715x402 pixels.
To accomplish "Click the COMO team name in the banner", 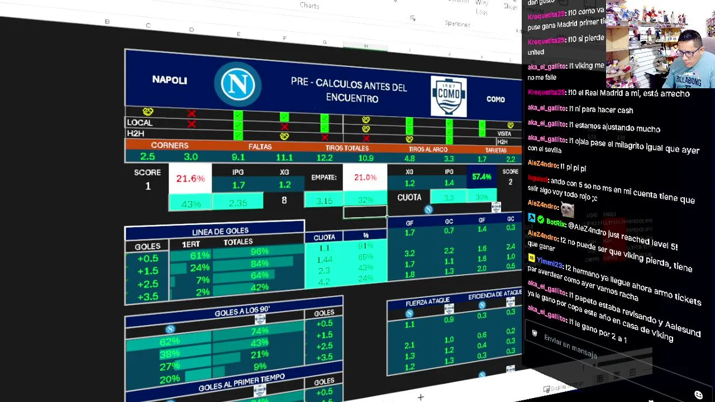I will pyautogui.click(x=495, y=99).
